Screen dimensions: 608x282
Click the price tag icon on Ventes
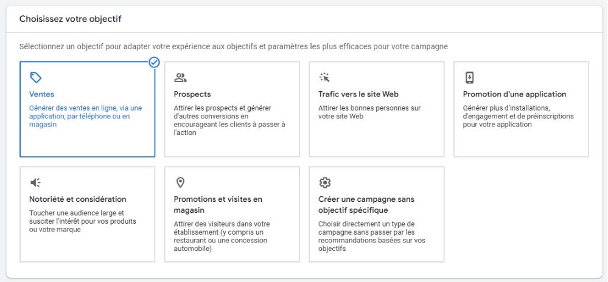36,77
